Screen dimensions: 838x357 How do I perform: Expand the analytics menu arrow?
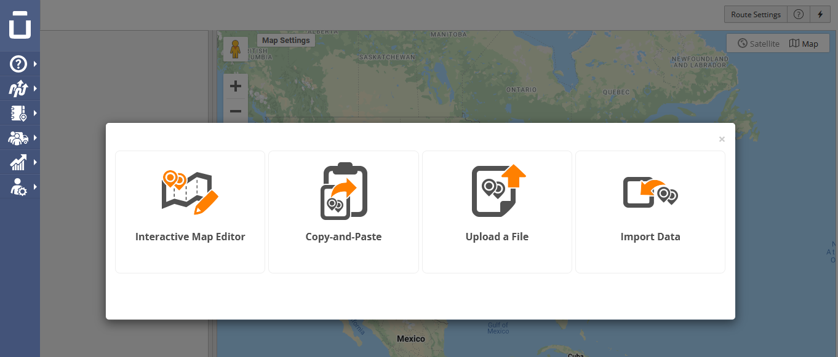pos(36,162)
